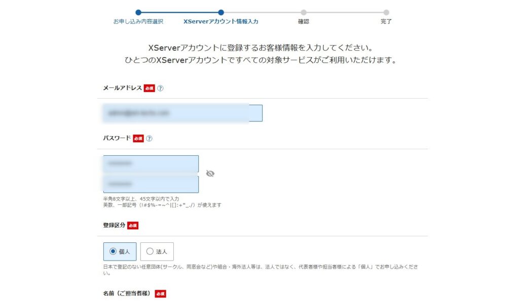519x303 pixels.
Task: Click the first password input box
Action: click(151, 164)
